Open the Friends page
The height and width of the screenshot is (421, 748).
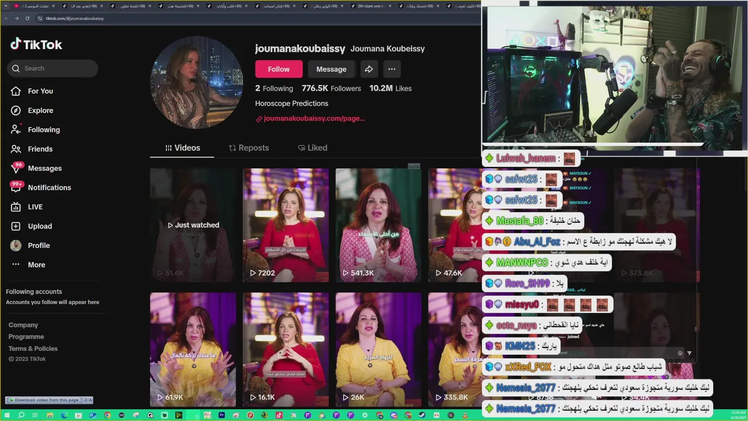coord(40,149)
